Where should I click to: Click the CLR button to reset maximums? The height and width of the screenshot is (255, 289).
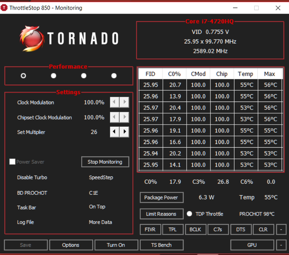(263, 229)
